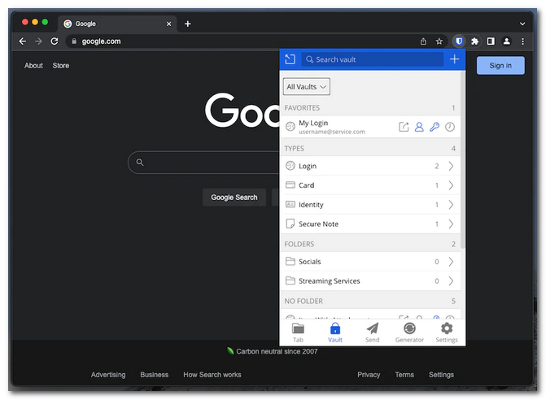Open the Store link
Image resolution: width=546 pixels, height=400 pixels.
pos(60,65)
